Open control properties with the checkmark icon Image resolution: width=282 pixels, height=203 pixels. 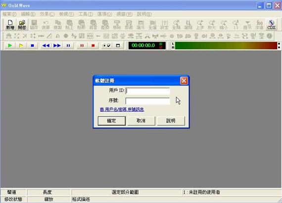coord(107,46)
